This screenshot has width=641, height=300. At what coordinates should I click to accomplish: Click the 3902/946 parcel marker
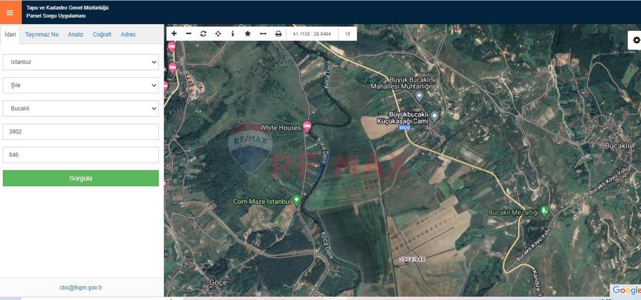tap(412, 259)
